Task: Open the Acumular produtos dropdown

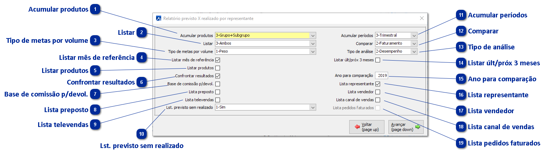Action: pyautogui.click(x=313, y=36)
